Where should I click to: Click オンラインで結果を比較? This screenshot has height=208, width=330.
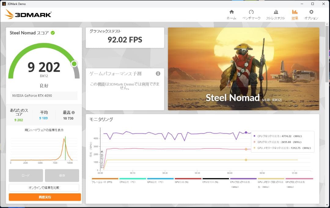pos(44,188)
